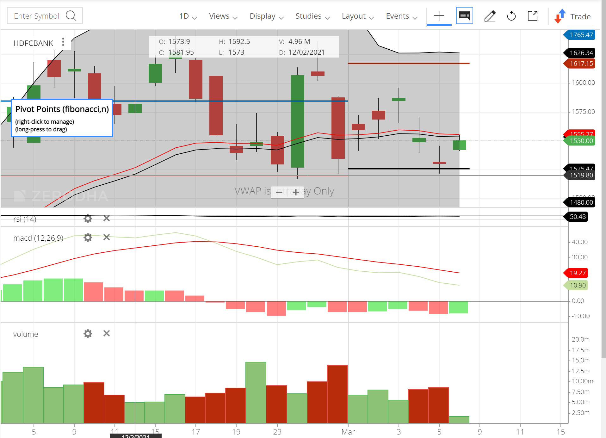This screenshot has width=606, height=438.
Task: Toggle the heads-up info display icon
Action: point(464,15)
